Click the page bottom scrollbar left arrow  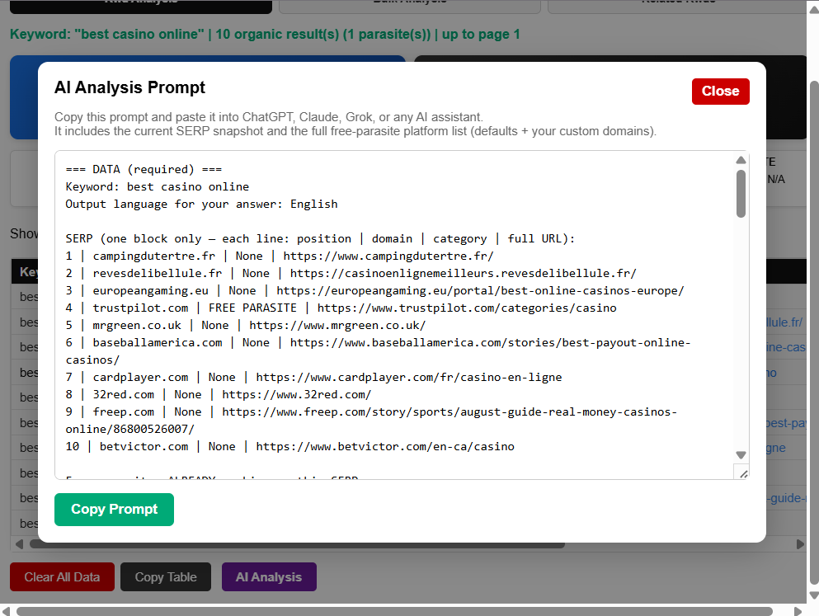(x=6, y=611)
